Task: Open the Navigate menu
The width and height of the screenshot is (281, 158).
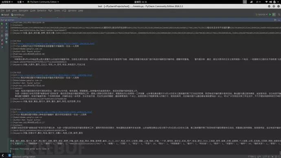Action: (x=24, y=11)
